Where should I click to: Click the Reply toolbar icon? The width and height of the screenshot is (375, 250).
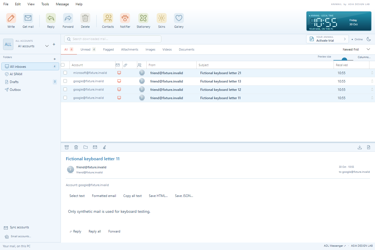51,18
